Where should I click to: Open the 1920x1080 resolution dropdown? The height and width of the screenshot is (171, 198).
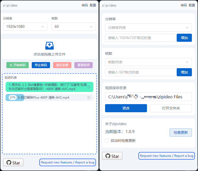[25, 27]
